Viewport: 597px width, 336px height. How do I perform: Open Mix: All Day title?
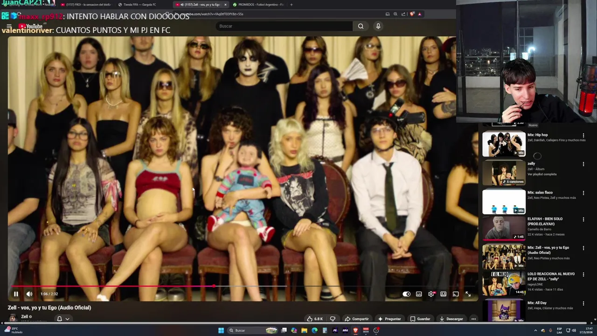pyautogui.click(x=537, y=303)
